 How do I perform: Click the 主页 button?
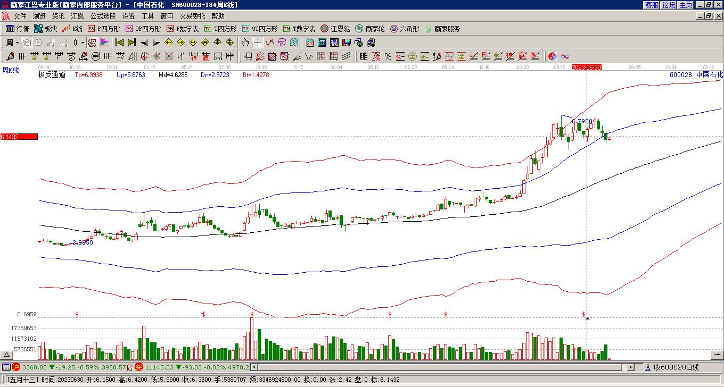pos(686,5)
